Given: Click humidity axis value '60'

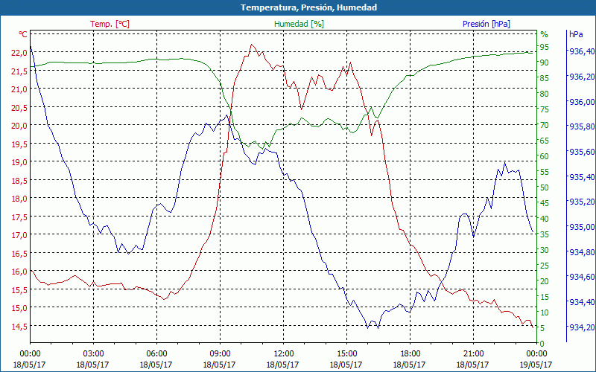Looking at the screenshot, I should pyautogui.click(x=545, y=156).
